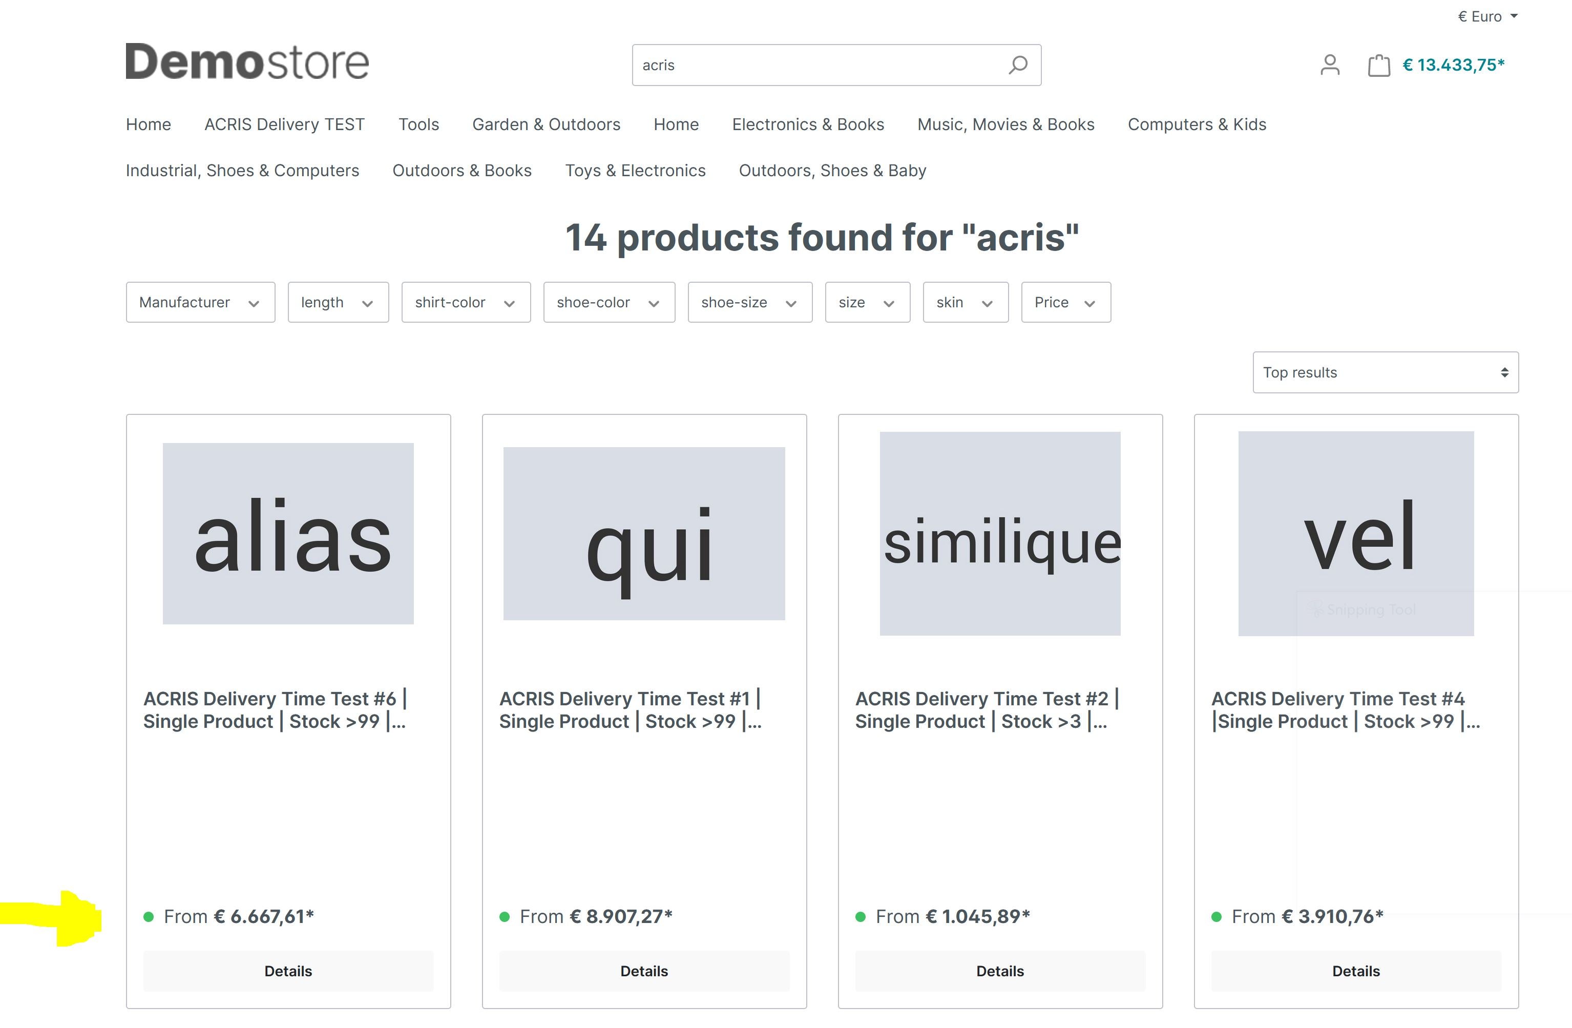The image size is (1572, 1028).
Task: Expand the size filter
Action: tap(867, 303)
